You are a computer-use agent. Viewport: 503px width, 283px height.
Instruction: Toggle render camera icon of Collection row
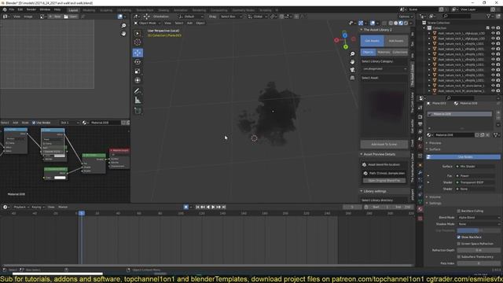point(498,28)
